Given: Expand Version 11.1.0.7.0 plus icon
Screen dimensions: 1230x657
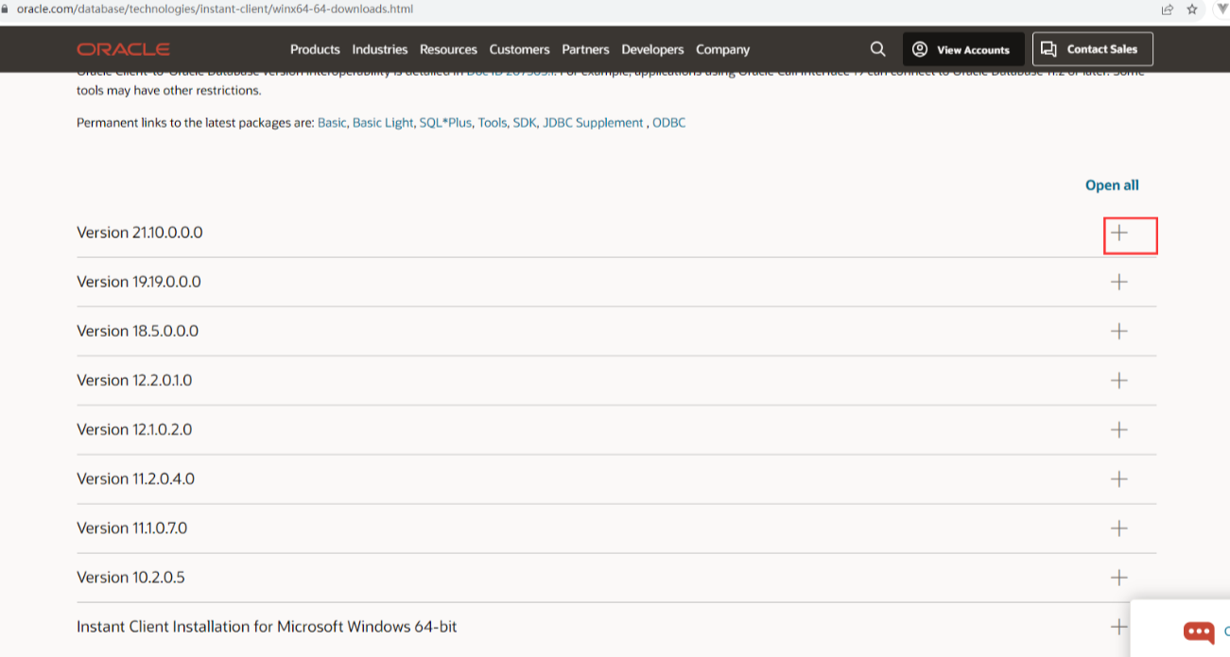Looking at the screenshot, I should pos(1119,527).
